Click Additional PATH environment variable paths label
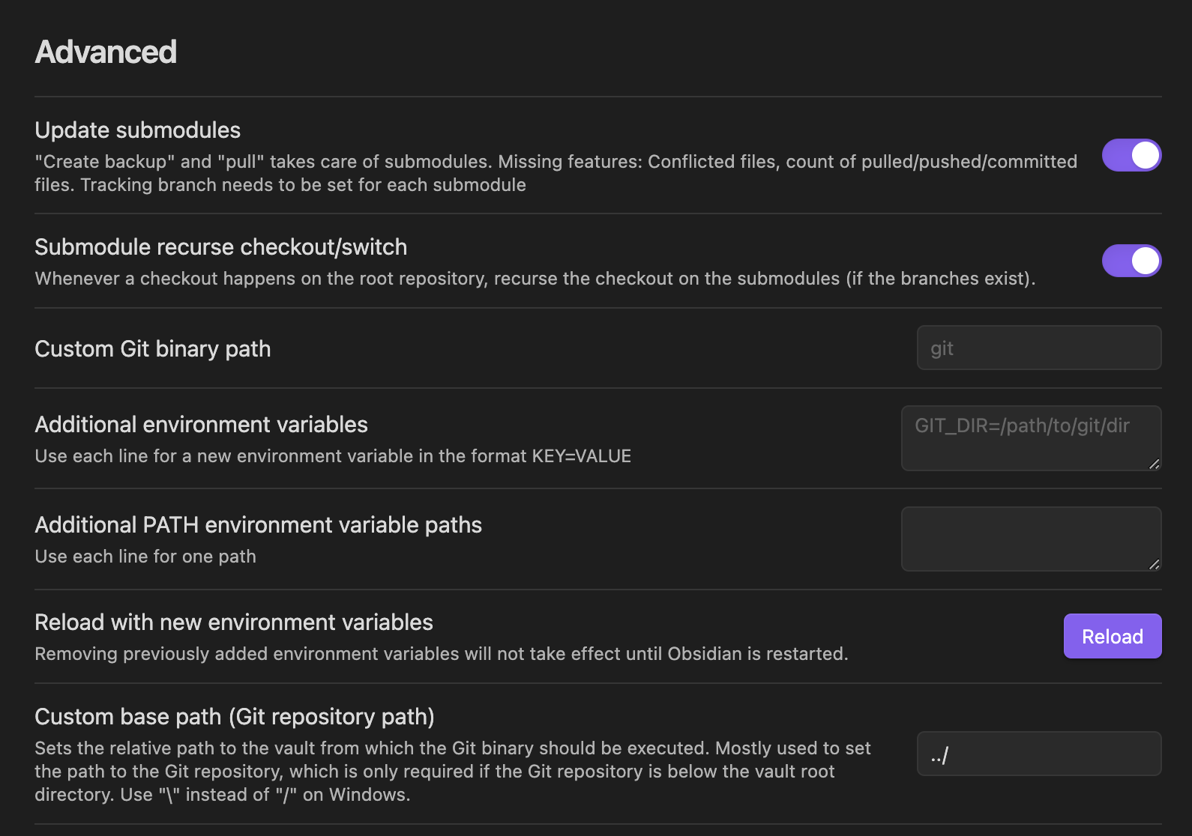The image size is (1192, 836). pos(258,525)
